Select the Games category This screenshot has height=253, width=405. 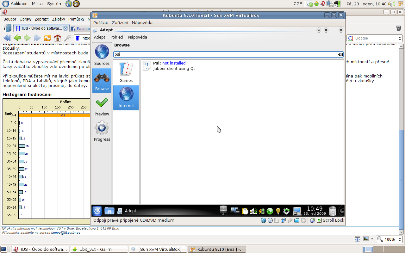[x=126, y=72]
